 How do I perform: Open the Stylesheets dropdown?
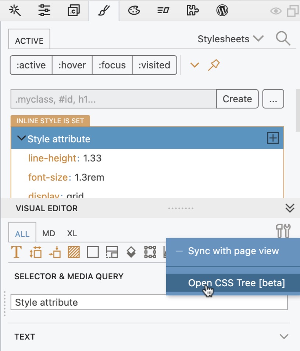[231, 39]
